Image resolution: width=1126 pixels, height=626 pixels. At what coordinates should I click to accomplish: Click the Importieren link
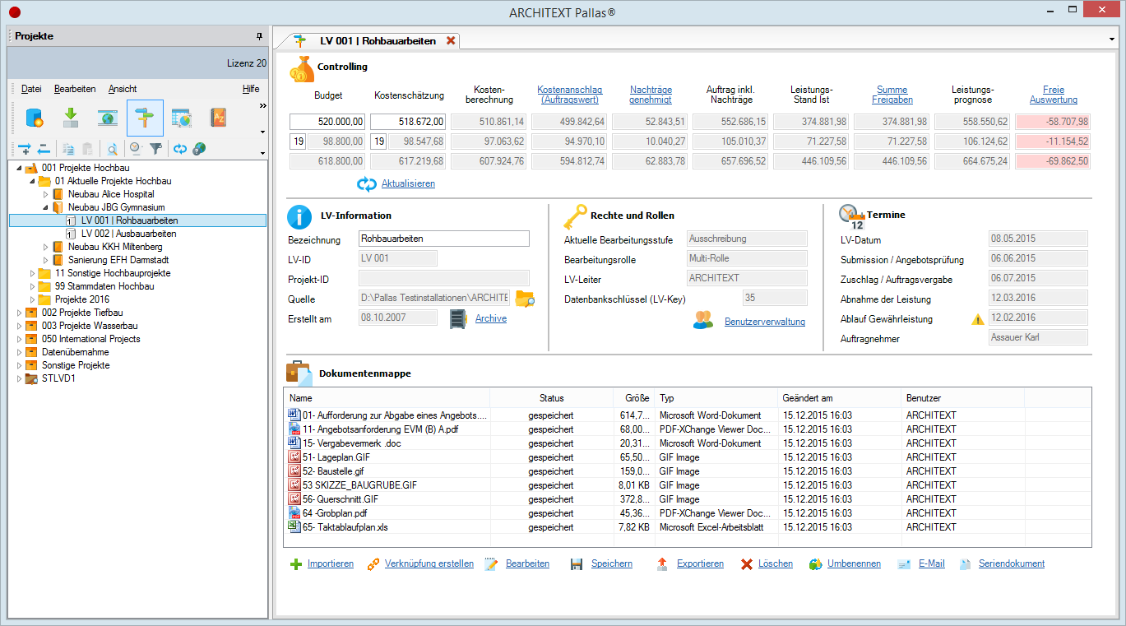coord(331,563)
